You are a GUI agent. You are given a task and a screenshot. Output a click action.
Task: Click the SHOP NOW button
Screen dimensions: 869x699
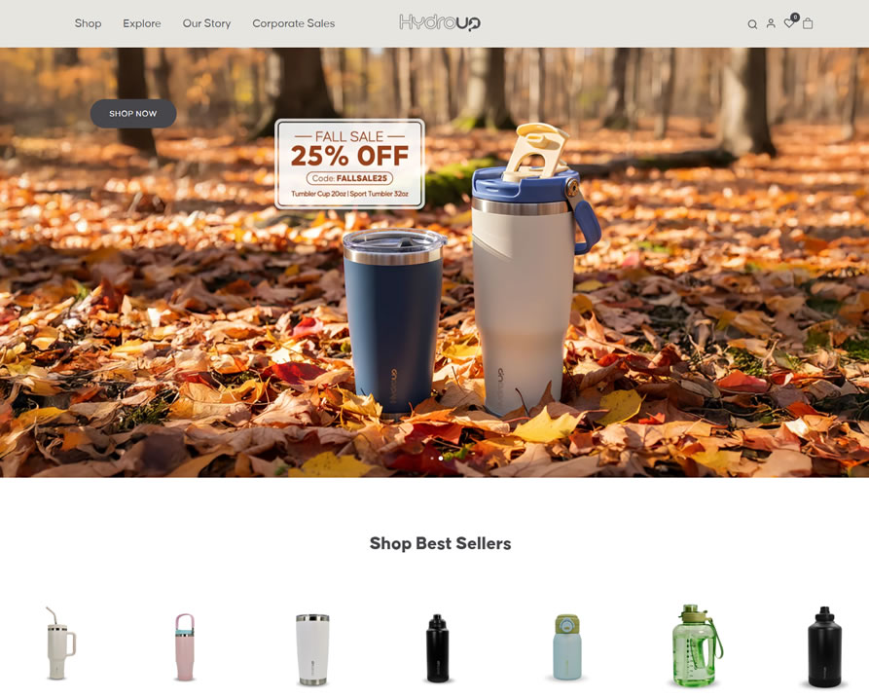coord(133,114)
